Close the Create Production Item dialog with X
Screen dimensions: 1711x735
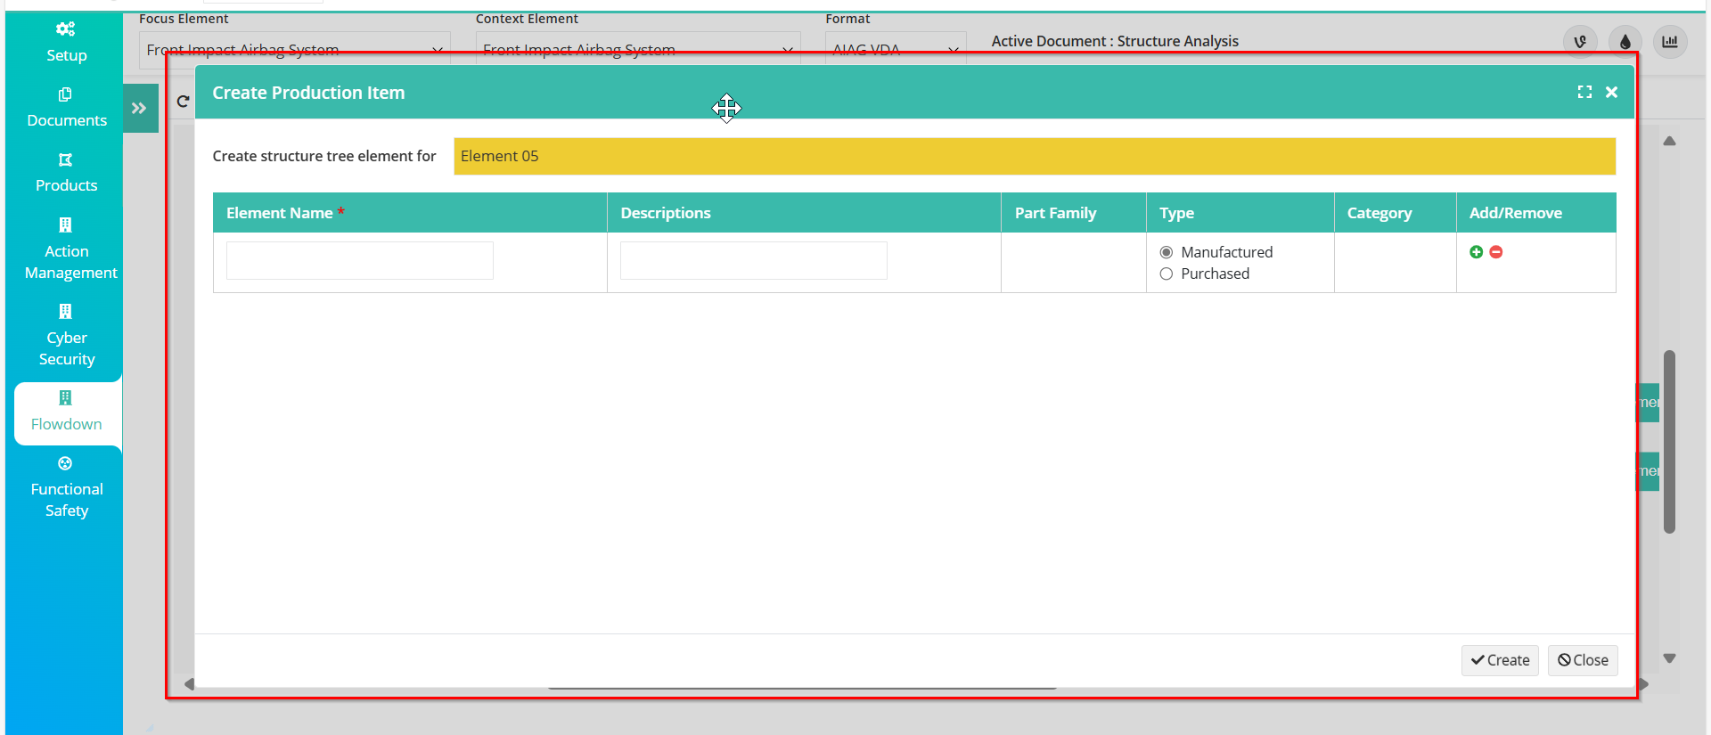pos(1611,92)
